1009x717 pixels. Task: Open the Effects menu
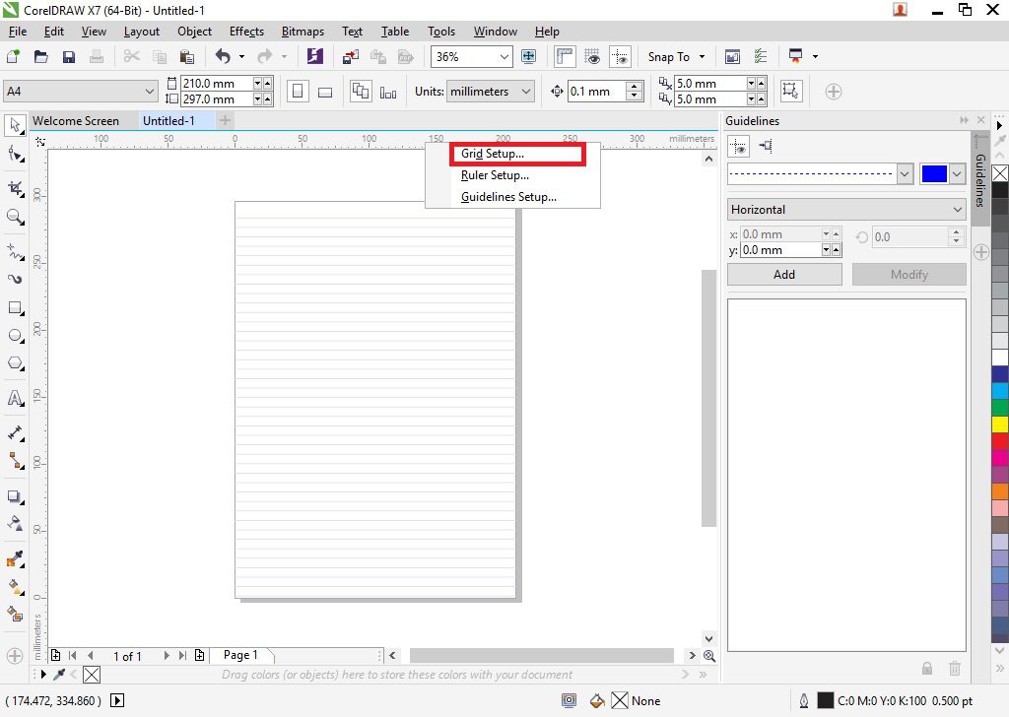(246, 32)
